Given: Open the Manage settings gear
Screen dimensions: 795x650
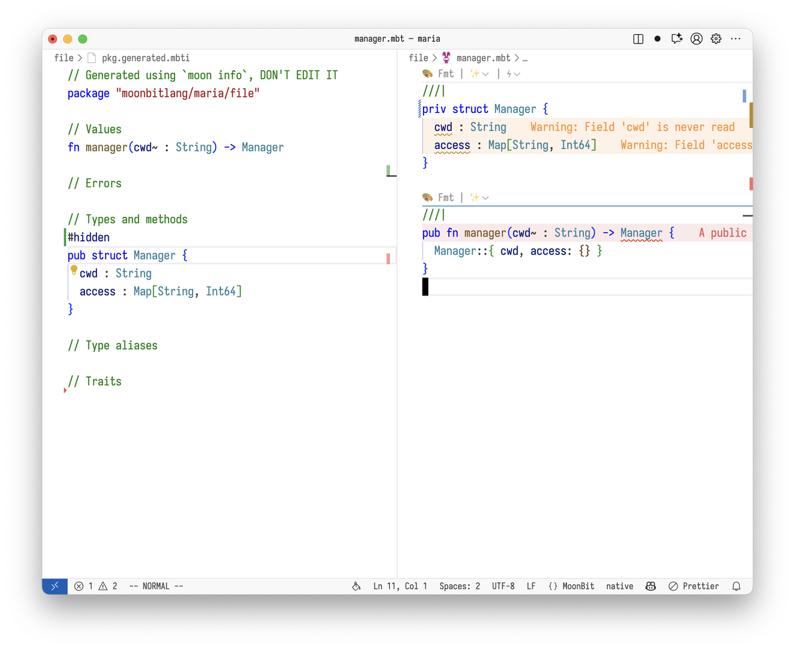Looking at the screenshot, I should [716, 38].
